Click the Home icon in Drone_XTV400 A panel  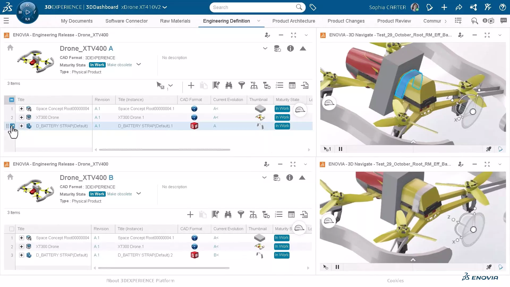(x=10, y=48)
